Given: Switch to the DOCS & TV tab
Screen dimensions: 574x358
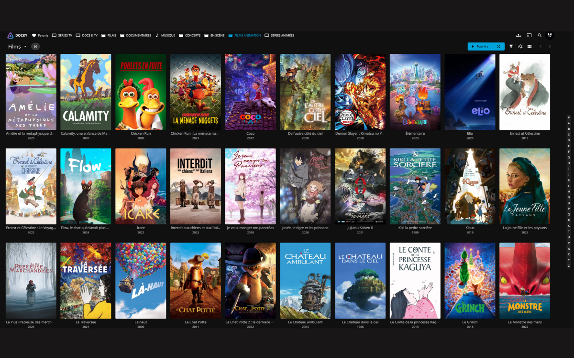Looking at the screenshot, I should click(87, 35).
